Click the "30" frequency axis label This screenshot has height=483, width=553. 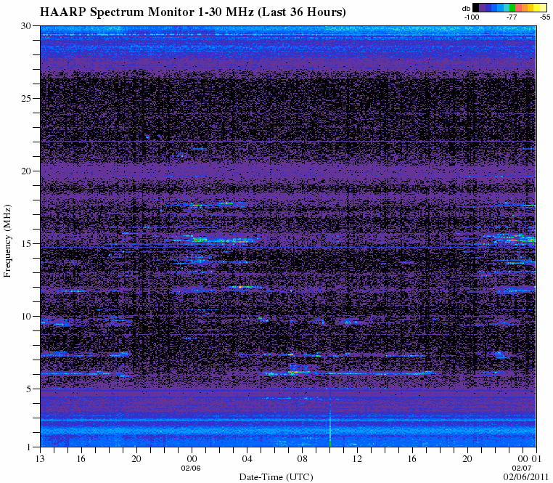(26, 25)
